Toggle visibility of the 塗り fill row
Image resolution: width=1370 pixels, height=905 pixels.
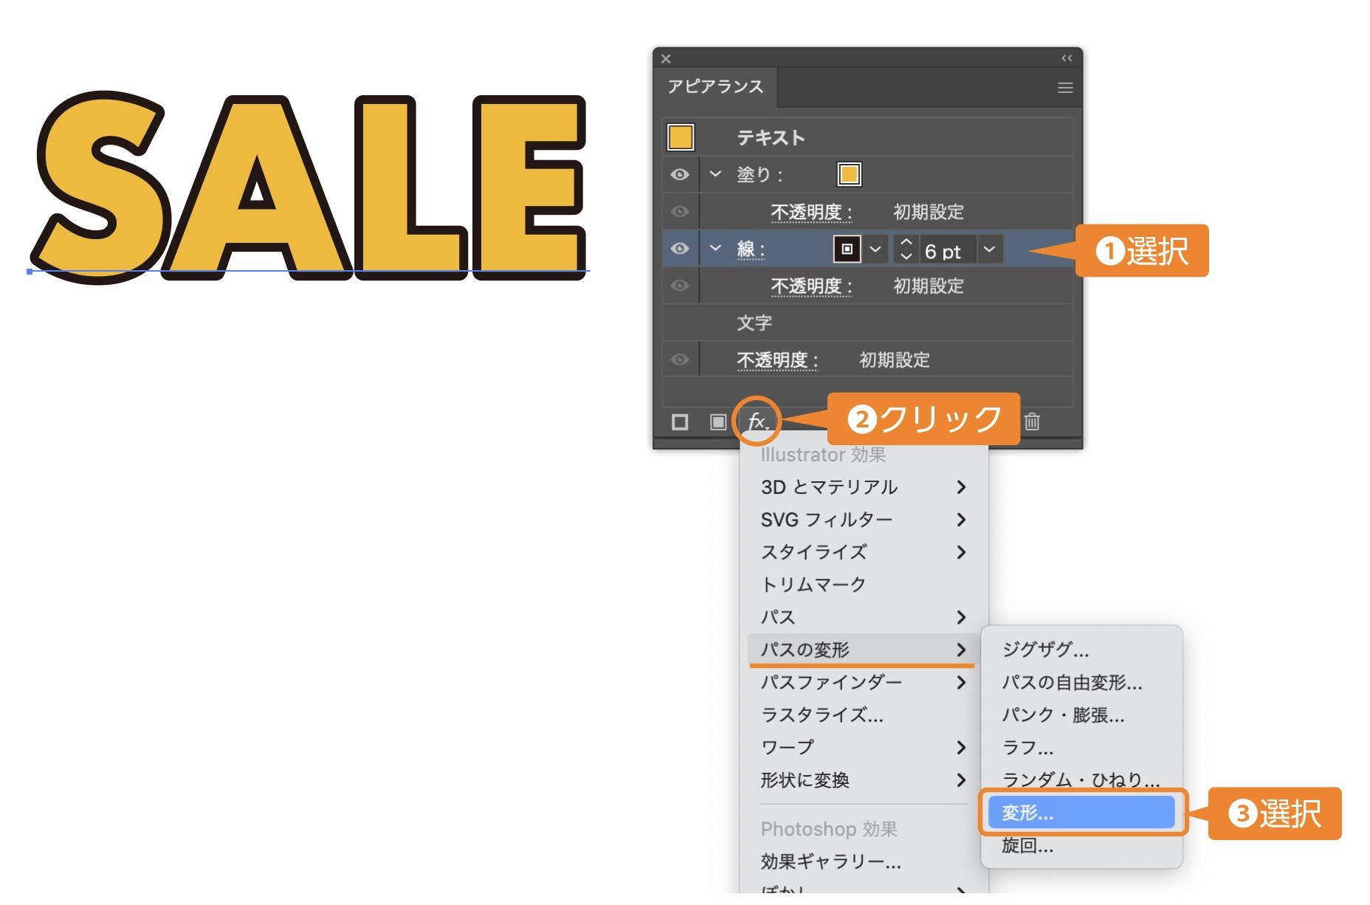(680, 174)
